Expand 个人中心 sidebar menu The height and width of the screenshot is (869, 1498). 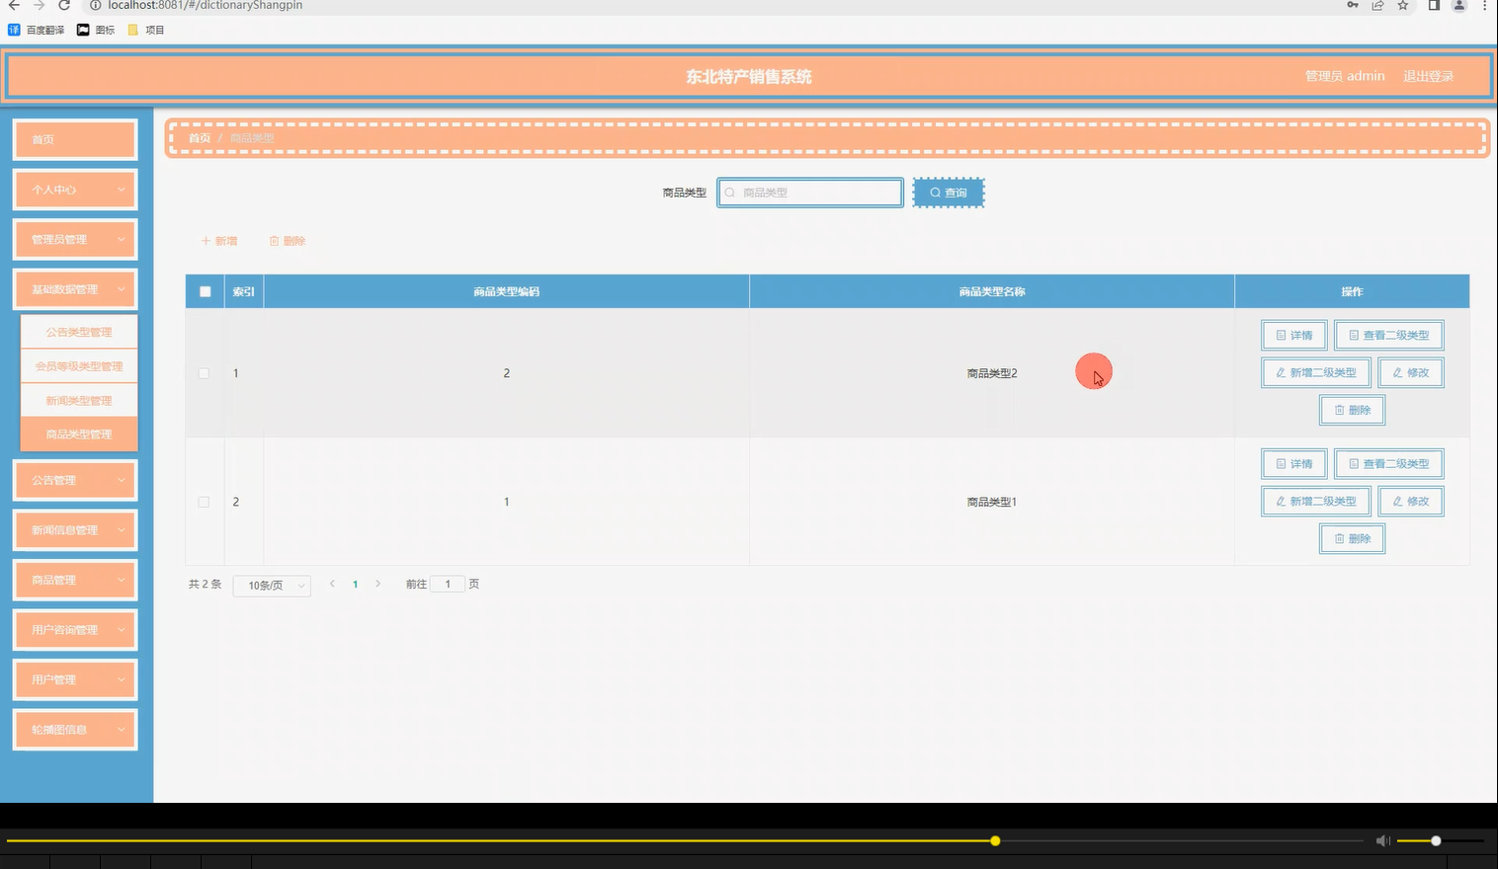pos(74,189)
